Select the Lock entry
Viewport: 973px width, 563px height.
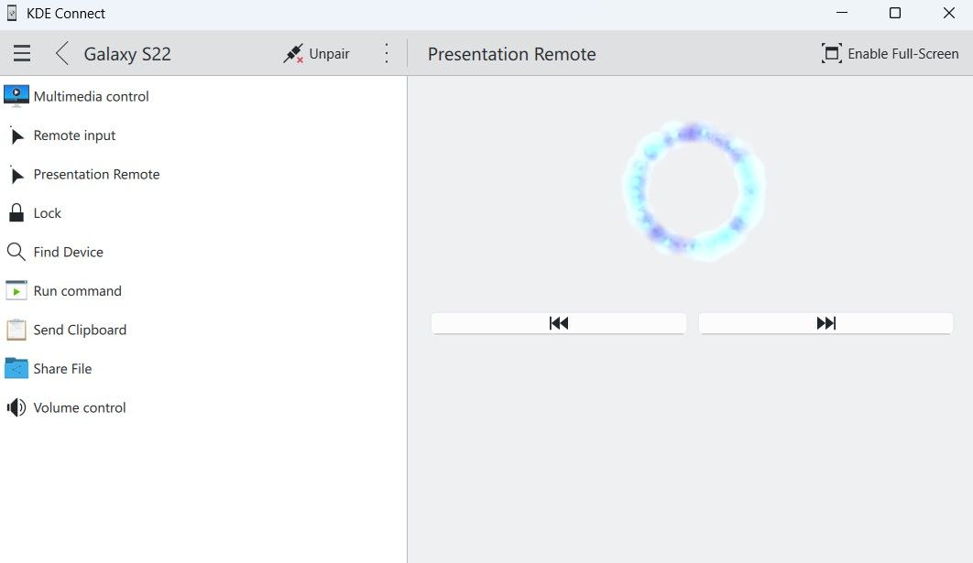[203, 212]
